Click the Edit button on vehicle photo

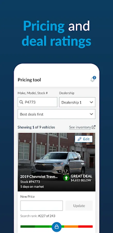tap(84, 139)
